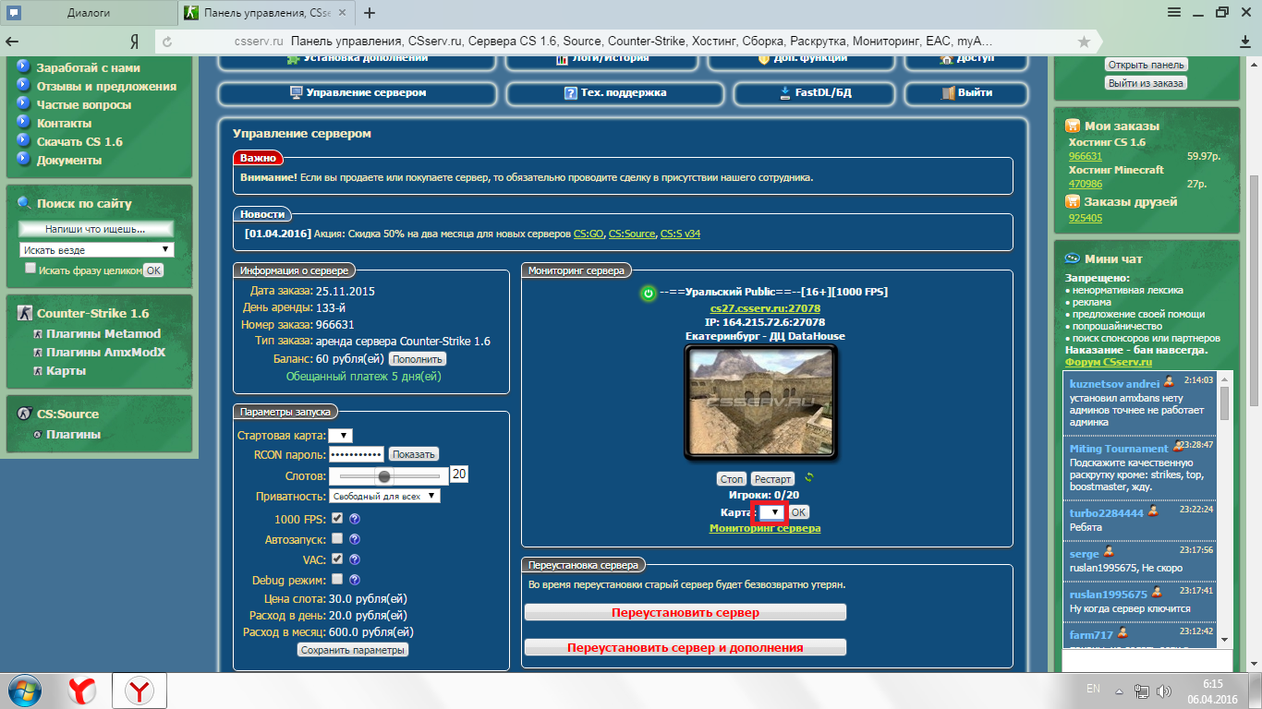Viewport: 1262px width, 709px height.
Task: Click the Пополнить balance button
Action: pyautogui.click(x=418, y=358)
